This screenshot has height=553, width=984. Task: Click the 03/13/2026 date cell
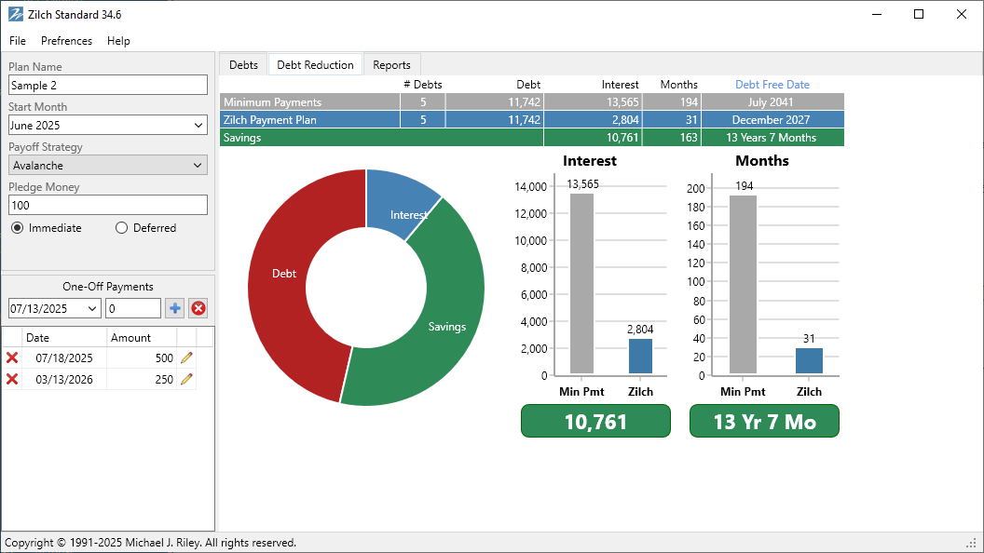[64, 379]
